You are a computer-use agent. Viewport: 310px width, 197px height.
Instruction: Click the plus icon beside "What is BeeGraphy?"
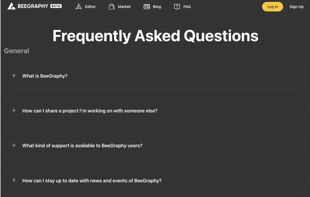pyautogui.click(x=14, y=76)
